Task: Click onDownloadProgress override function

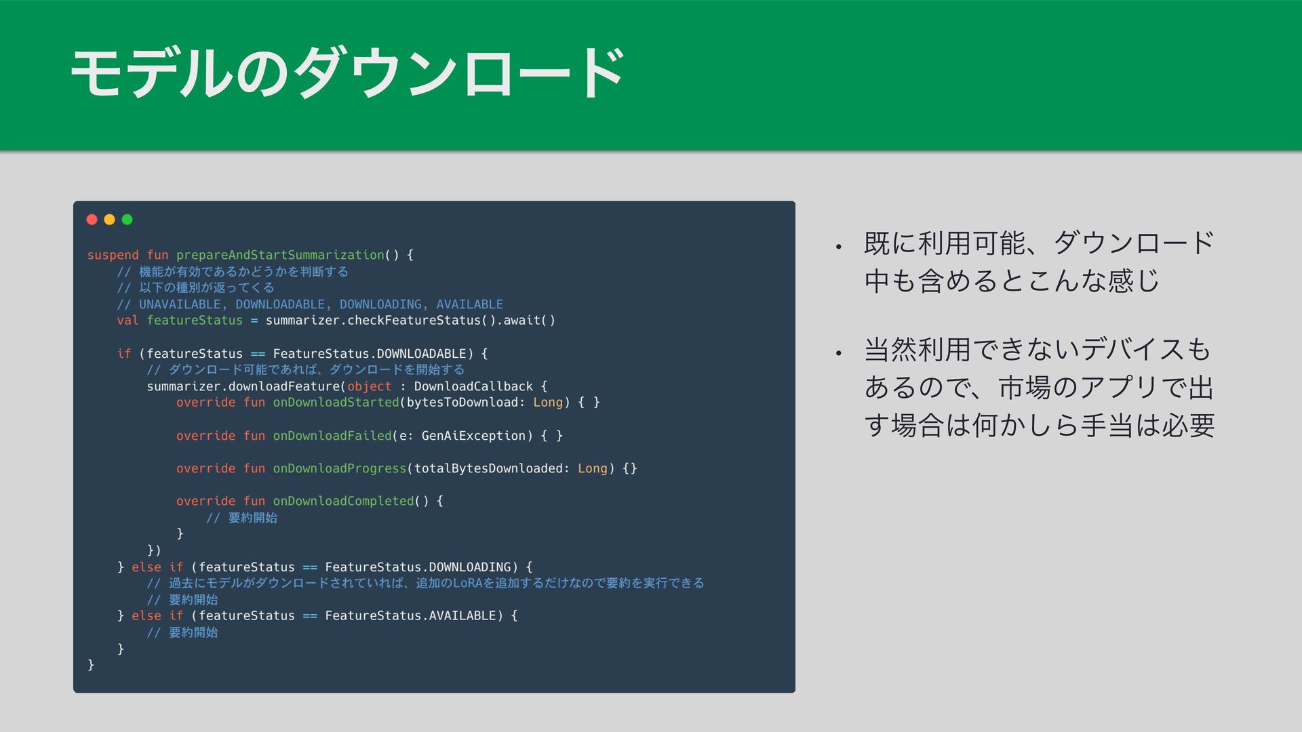Action: [339, 468]
